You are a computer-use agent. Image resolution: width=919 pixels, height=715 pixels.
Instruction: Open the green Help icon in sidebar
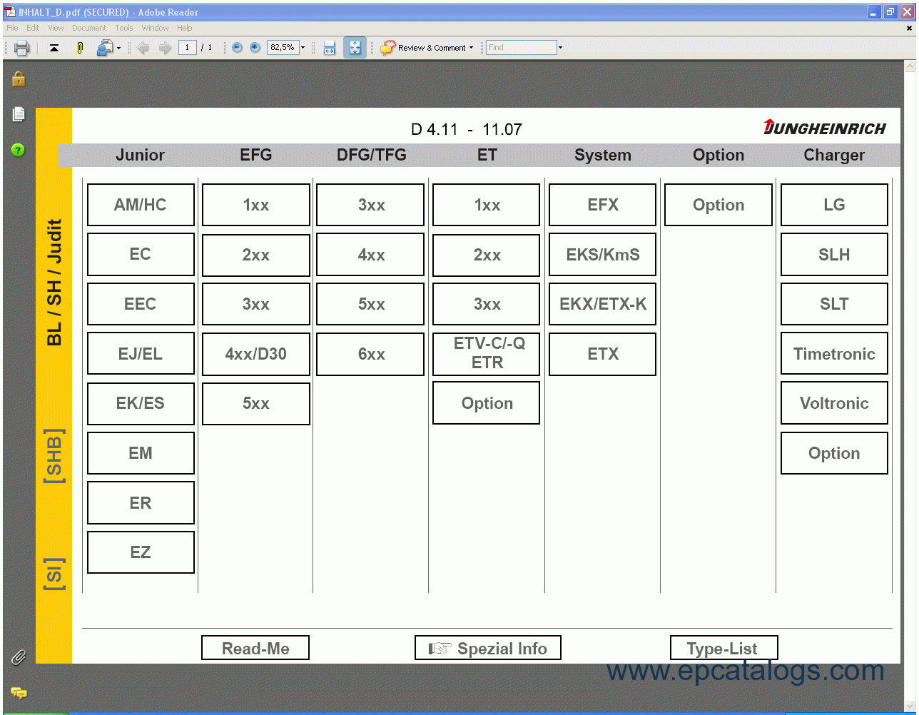click(x=18, y=150)
